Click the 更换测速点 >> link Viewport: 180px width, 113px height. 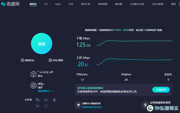tap(46, 91)
